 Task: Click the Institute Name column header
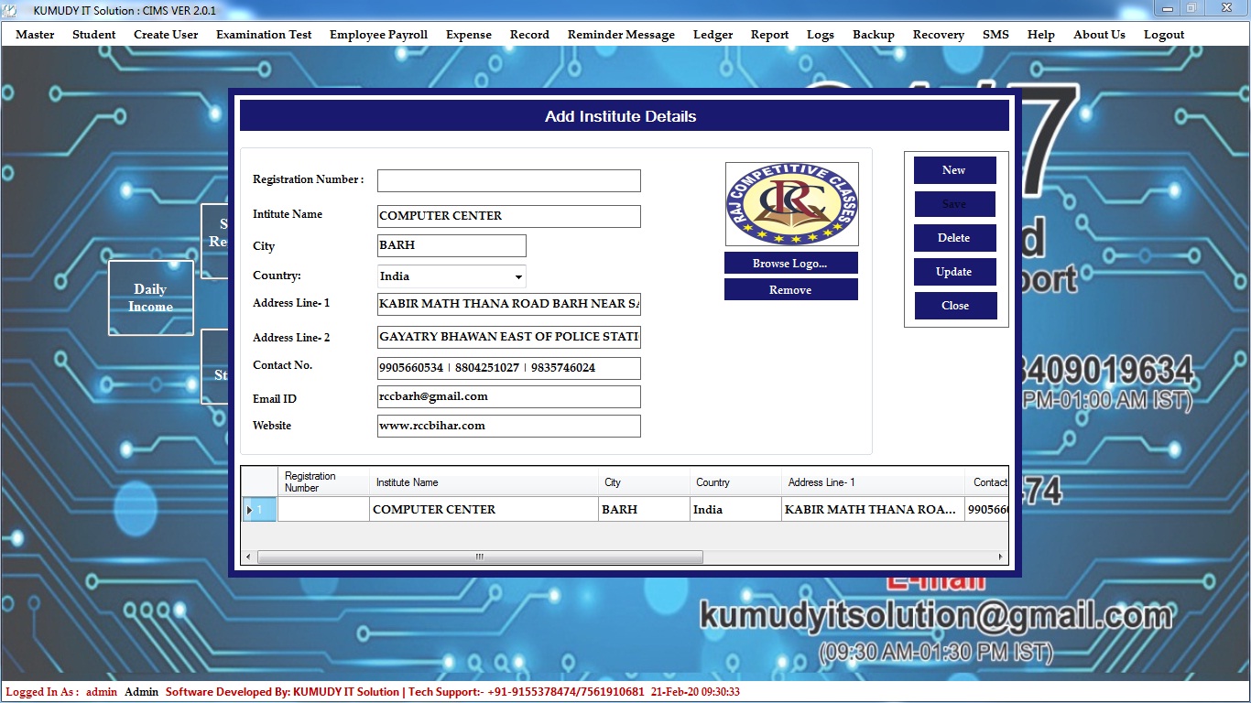pos(483,482)
